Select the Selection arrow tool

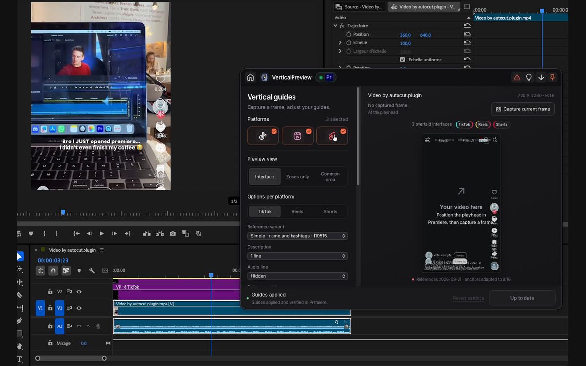coord(20,256)
